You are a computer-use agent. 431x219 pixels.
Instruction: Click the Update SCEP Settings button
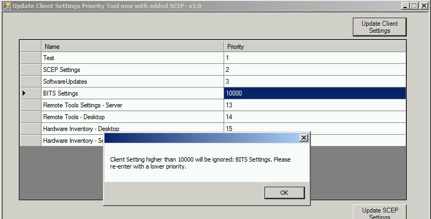click(379, 213)
